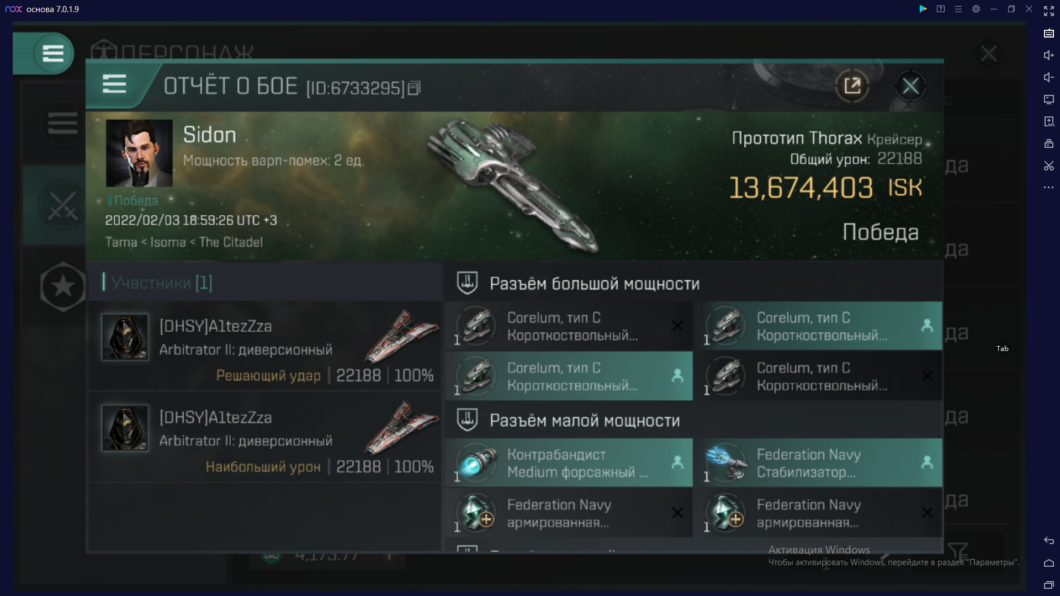Select the Победа victory label link
This screenshot has height=596, width=1060.
click(135, 199)
